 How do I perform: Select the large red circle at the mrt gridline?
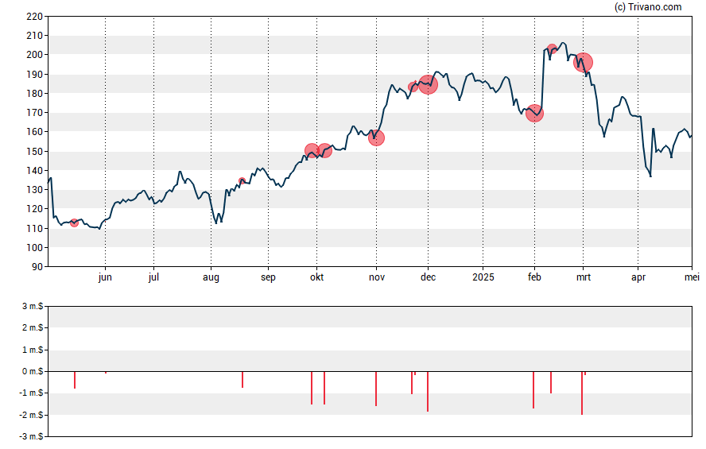(x=583, y=63)
